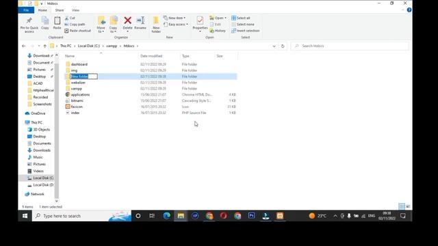Sort by the Name column header
438x246 pixels.
pos(70,56)
